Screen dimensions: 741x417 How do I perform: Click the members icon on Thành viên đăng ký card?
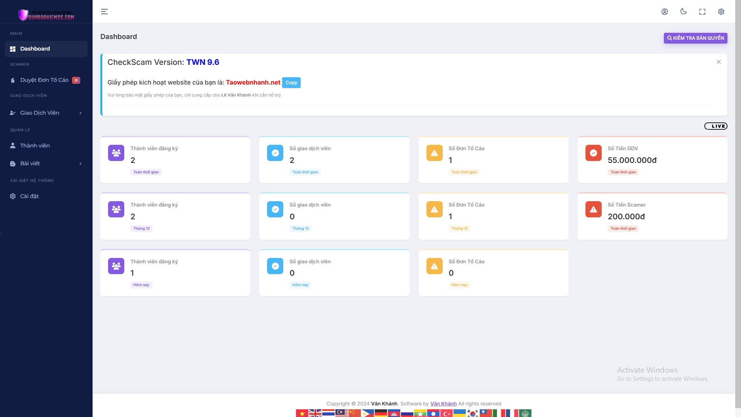point(116,153)
